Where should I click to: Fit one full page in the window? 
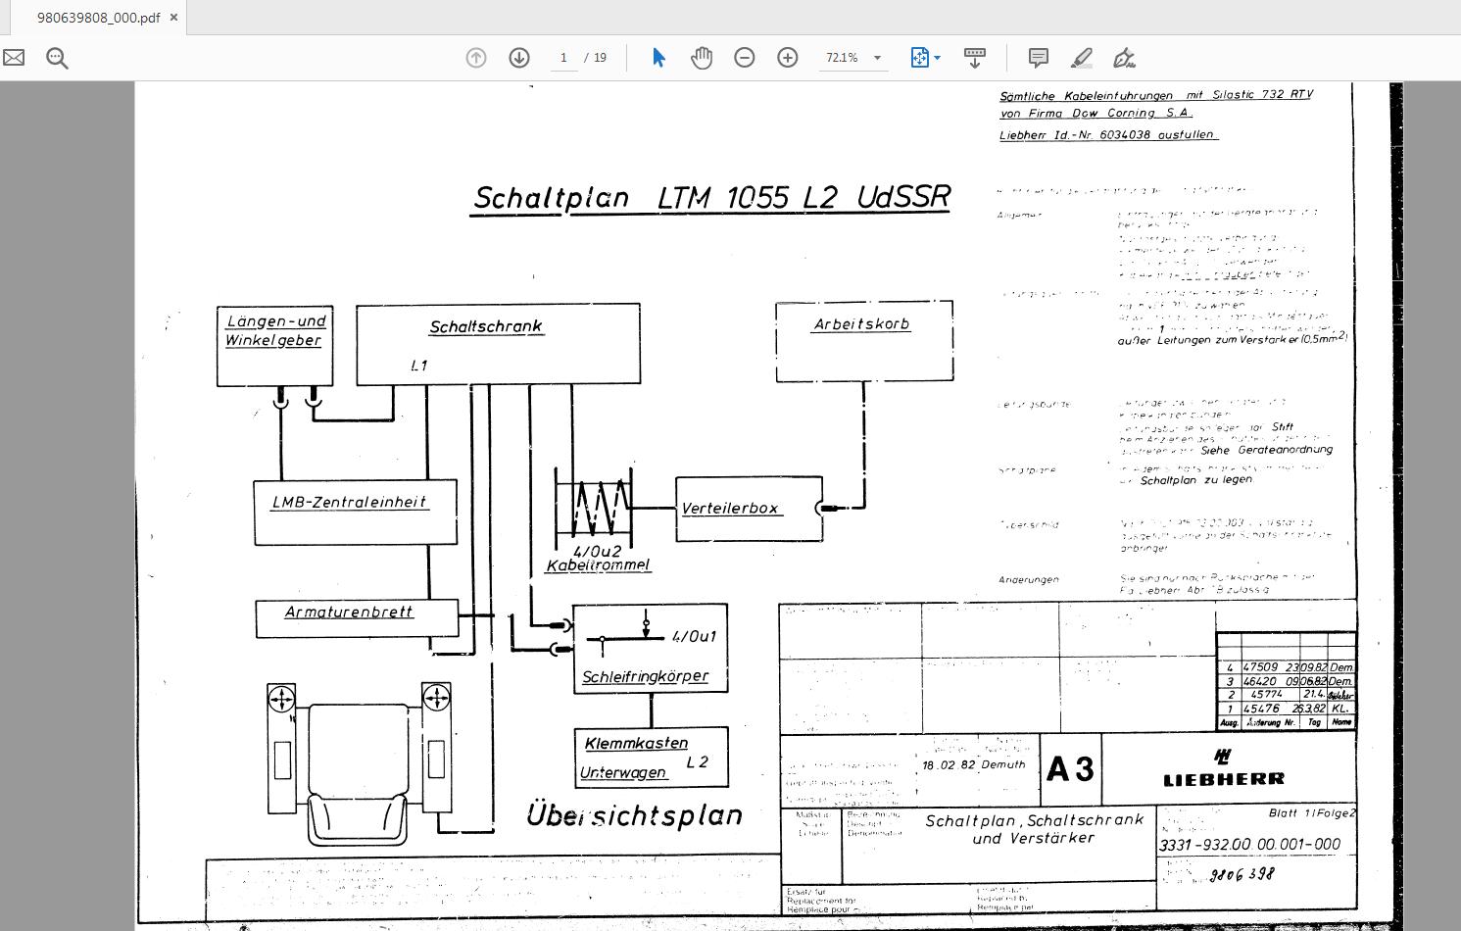click(919, 57)
